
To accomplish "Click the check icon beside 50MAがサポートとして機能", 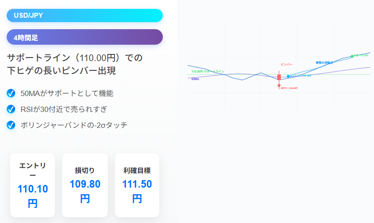I will tap(11, 93).
